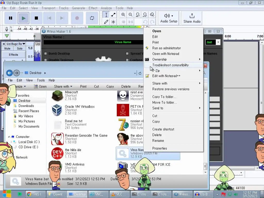Expand the 7-Zip submenu
Viewport: 264px width, 198px height.
tap(174, 71)
